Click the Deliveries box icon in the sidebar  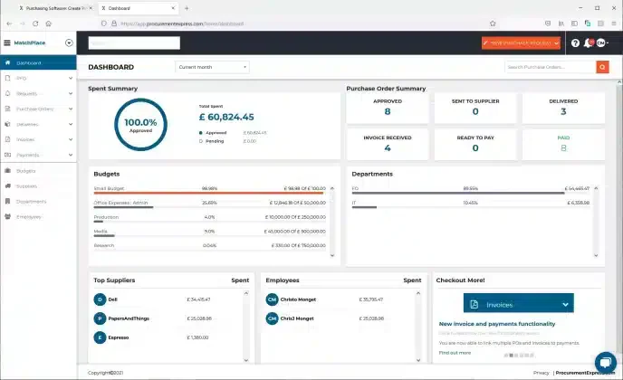click(7, 124)
